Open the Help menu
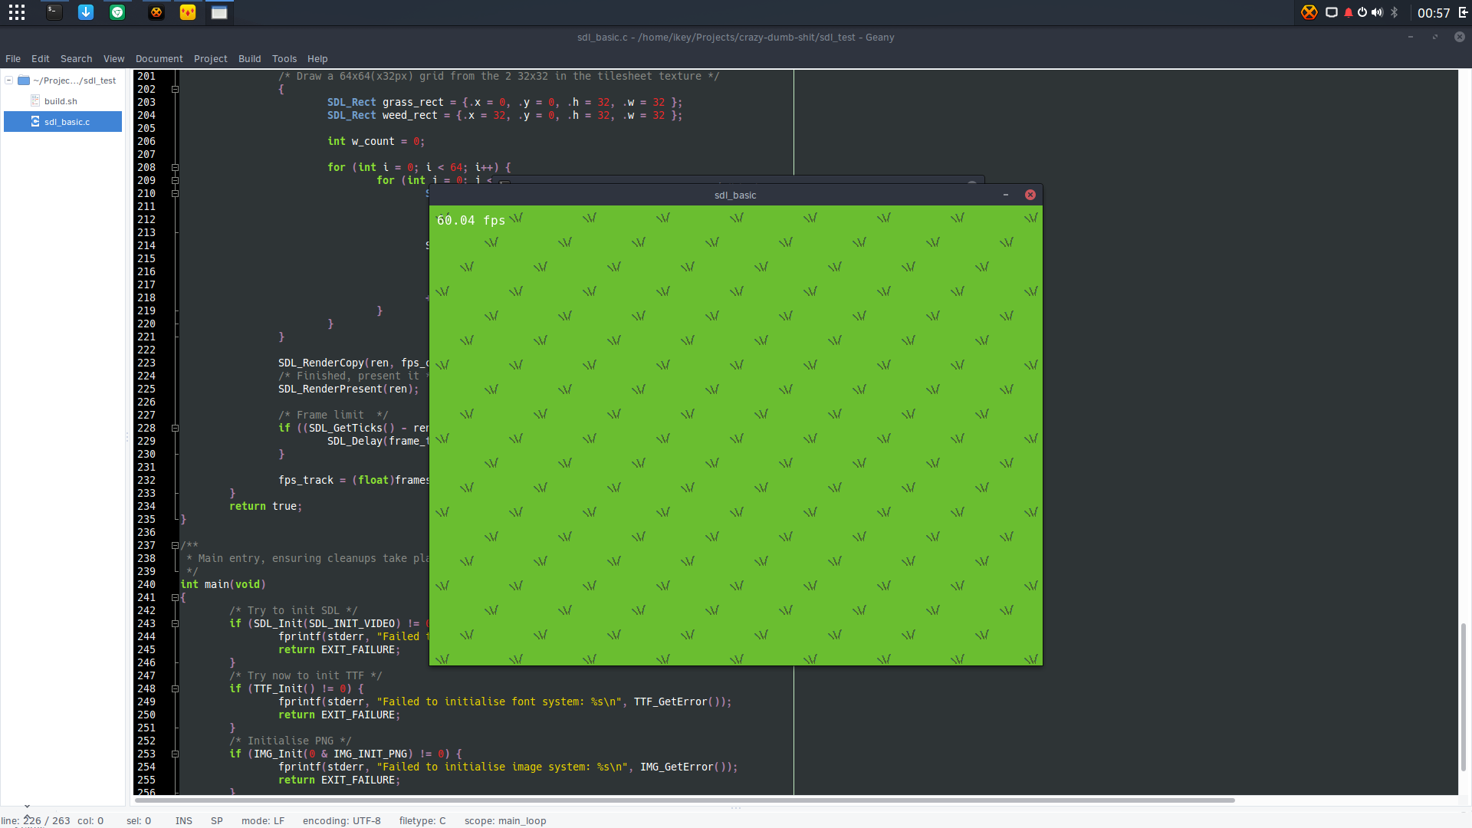This screenshot has height=828, width=1472. point(317,58)
